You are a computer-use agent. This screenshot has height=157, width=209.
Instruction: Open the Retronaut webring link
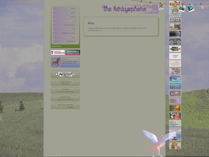coord(65,83)
